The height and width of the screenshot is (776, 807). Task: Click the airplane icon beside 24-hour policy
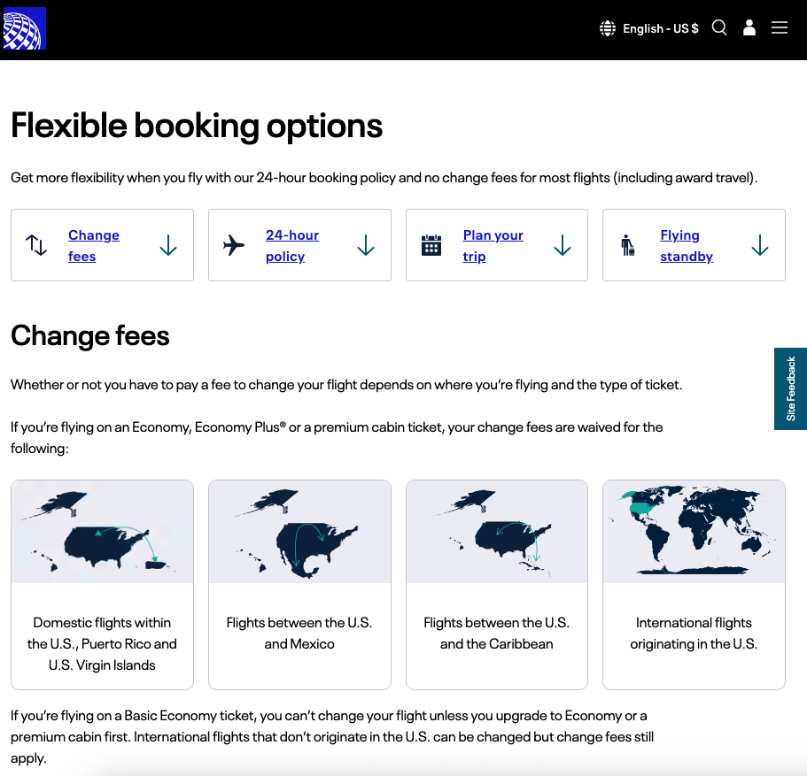(233, 245)
